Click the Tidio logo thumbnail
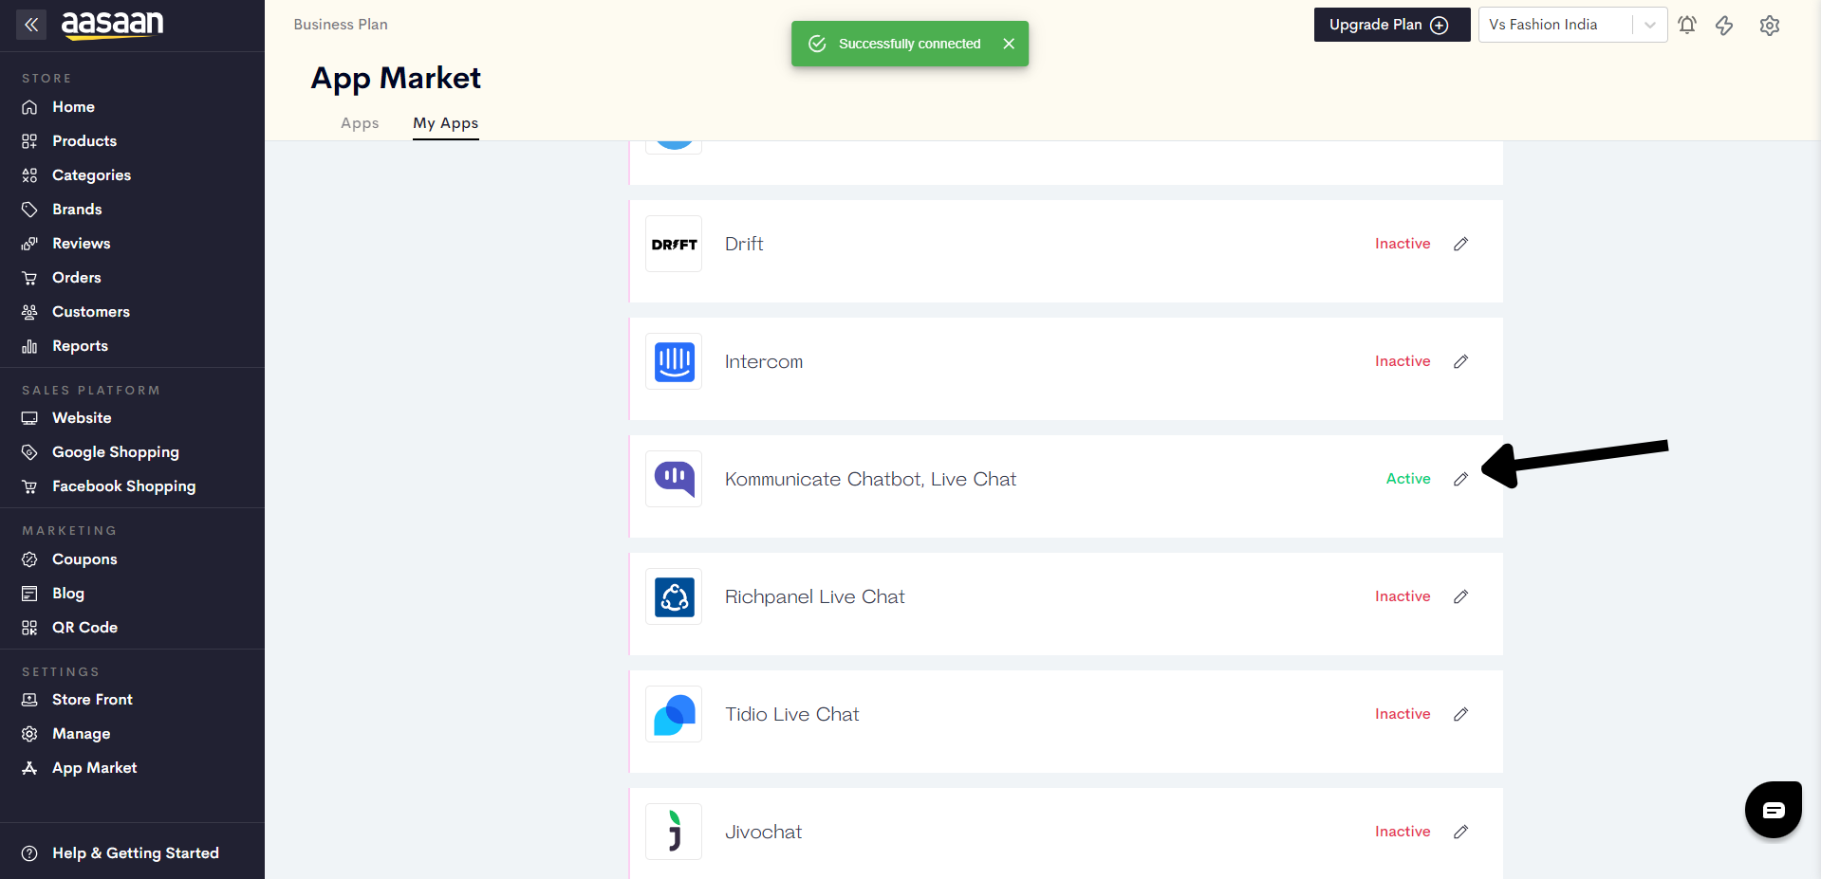This screenshot has height=879, width=1821. (674, 714)
